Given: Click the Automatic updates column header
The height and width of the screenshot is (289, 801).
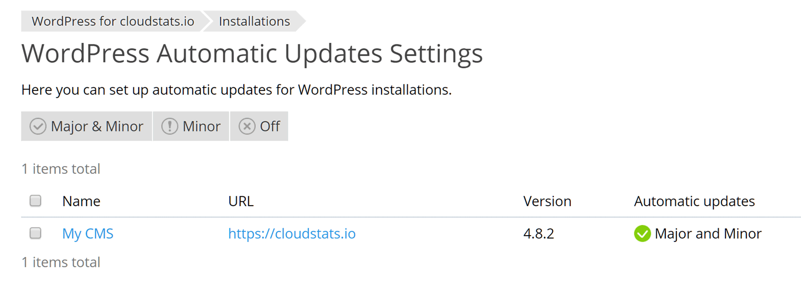Looking at the screenshot, I should coord(694,201).
